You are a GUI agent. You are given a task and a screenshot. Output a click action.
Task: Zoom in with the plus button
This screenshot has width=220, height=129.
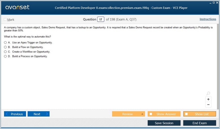tap(208, 99)
